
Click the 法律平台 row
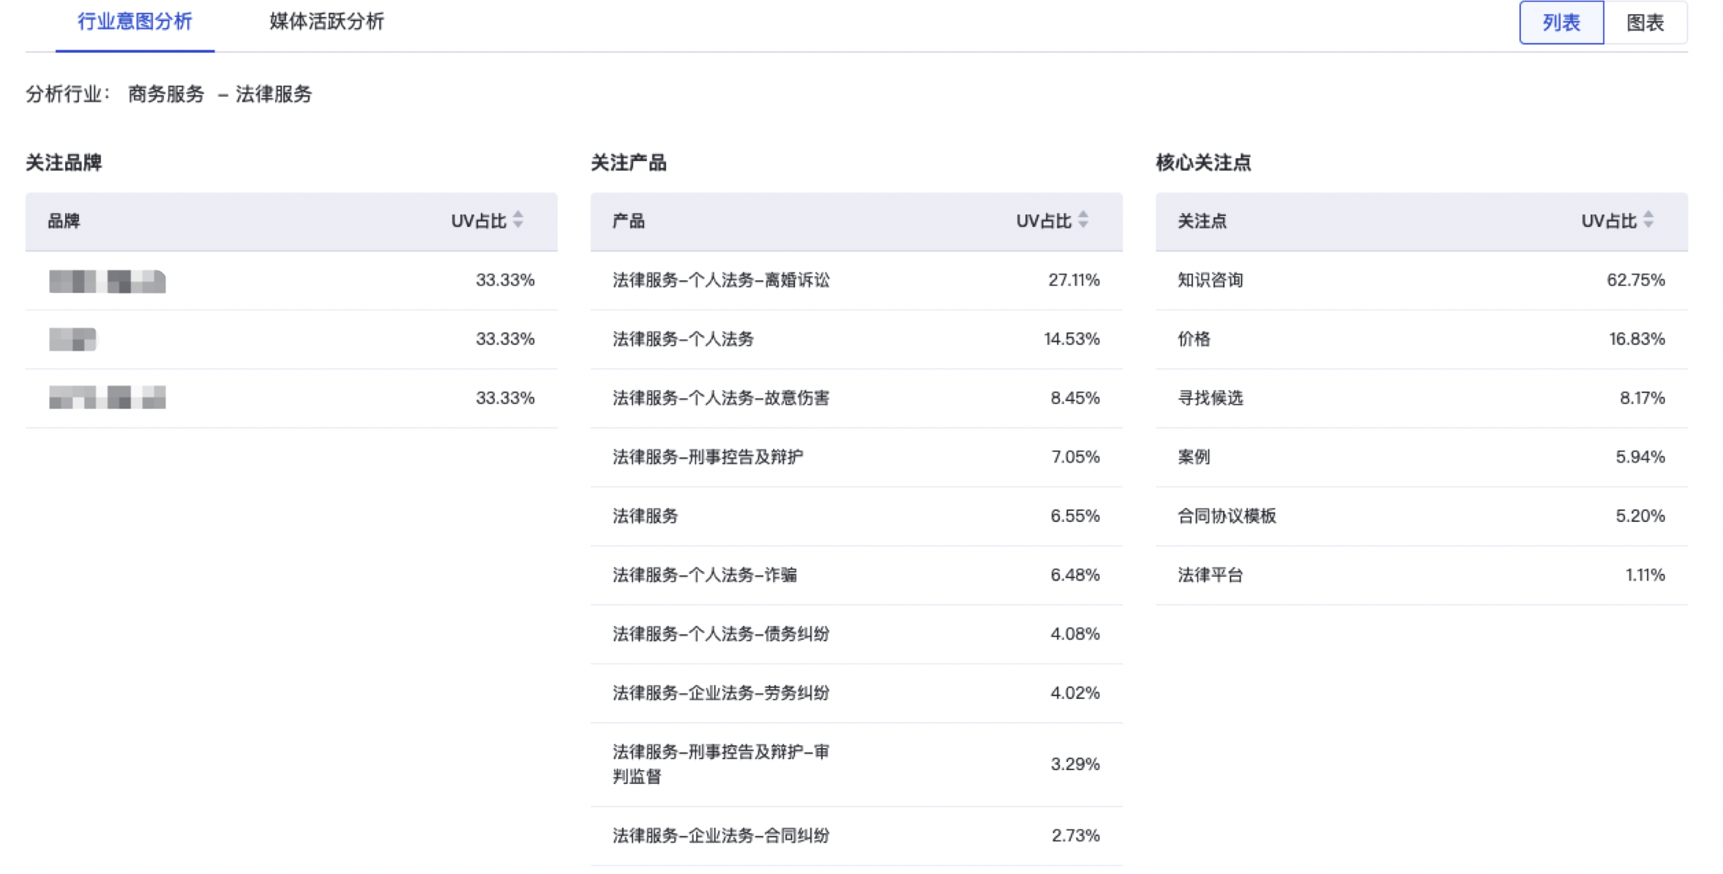point(1210,575)
